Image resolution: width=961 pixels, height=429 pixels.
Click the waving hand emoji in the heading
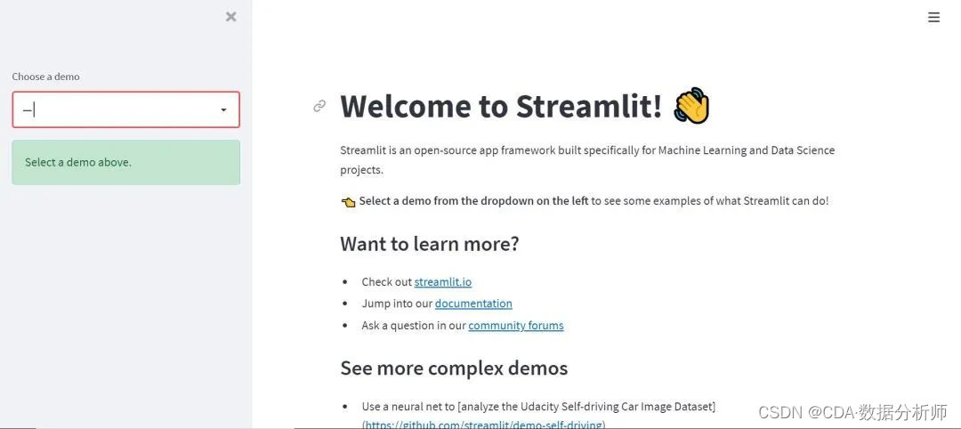(691, 106)
